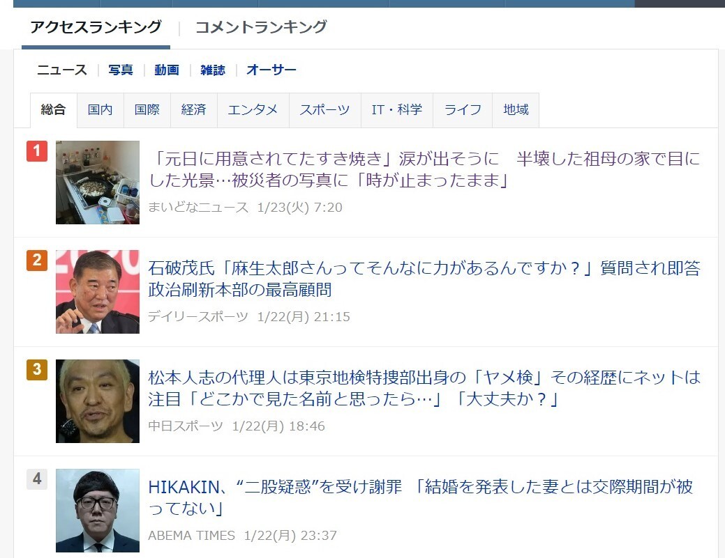Select the ライフ category tab
Viewport: 725px width, 558px height.
click(463, 110)
